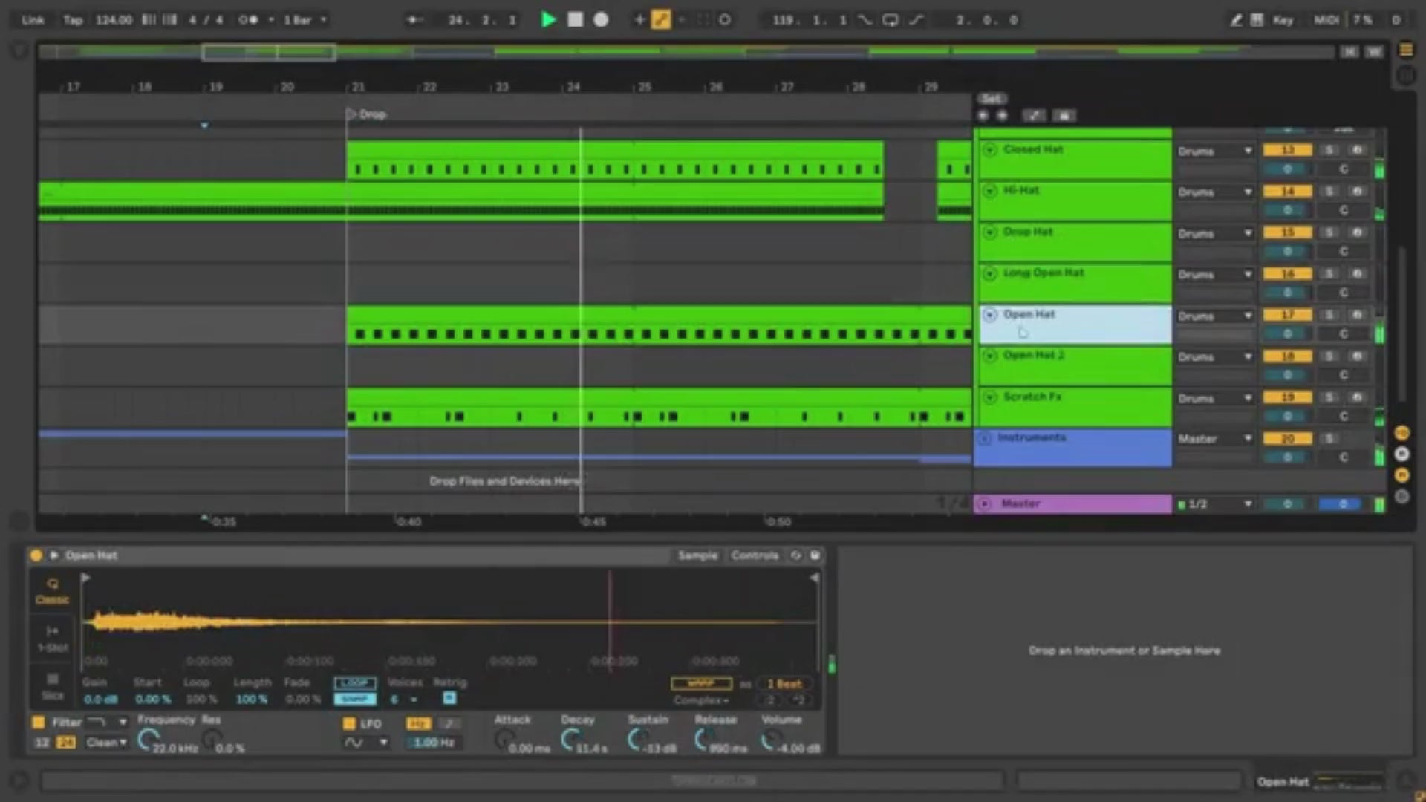Switch to the Sample tab
This screenshot has width=1426, height=802.
(x=697, y=555)
